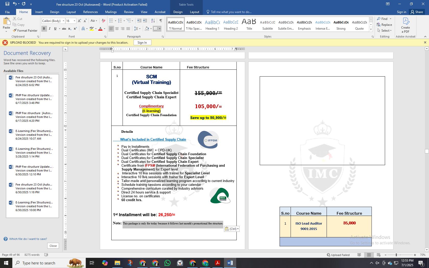Screen dimensions: 429x268
Task: Open Adobe Acrobat from taskbar
Action: 218,263
